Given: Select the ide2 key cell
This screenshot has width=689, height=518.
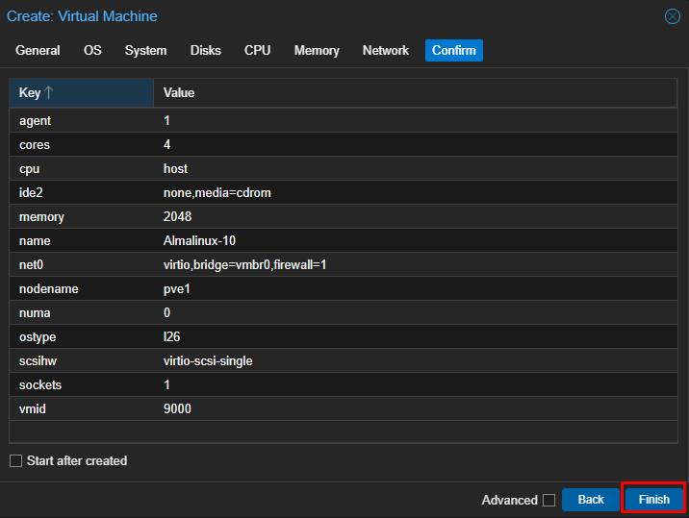Looking at the screenshot, I should [x=81, y=193].
